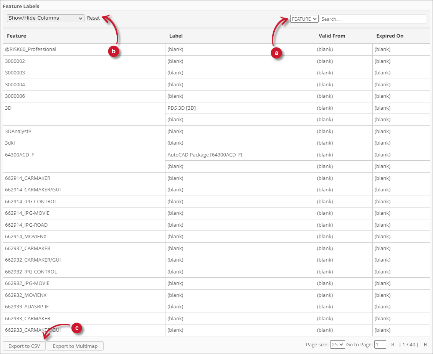Select the 662933_ADASRP-IF feature cell

(x=84, y=307)
